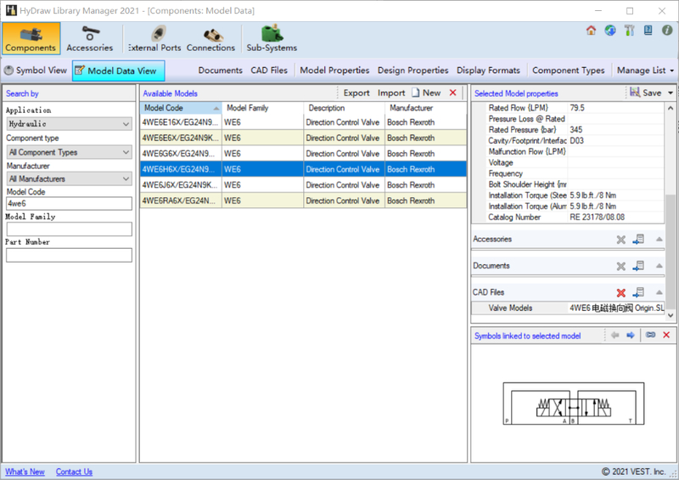
Task: Select the 4WE6E6X/EG24N9K model row
Action: (x=303, y=138)
